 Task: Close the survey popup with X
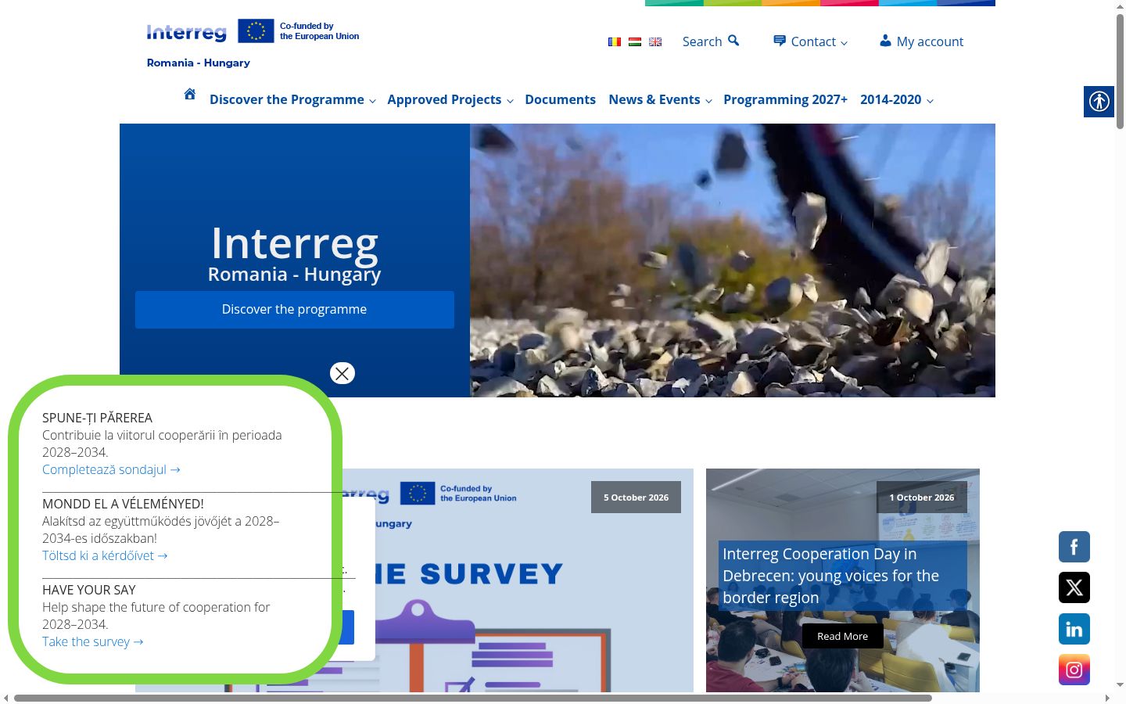pos(342,373)
